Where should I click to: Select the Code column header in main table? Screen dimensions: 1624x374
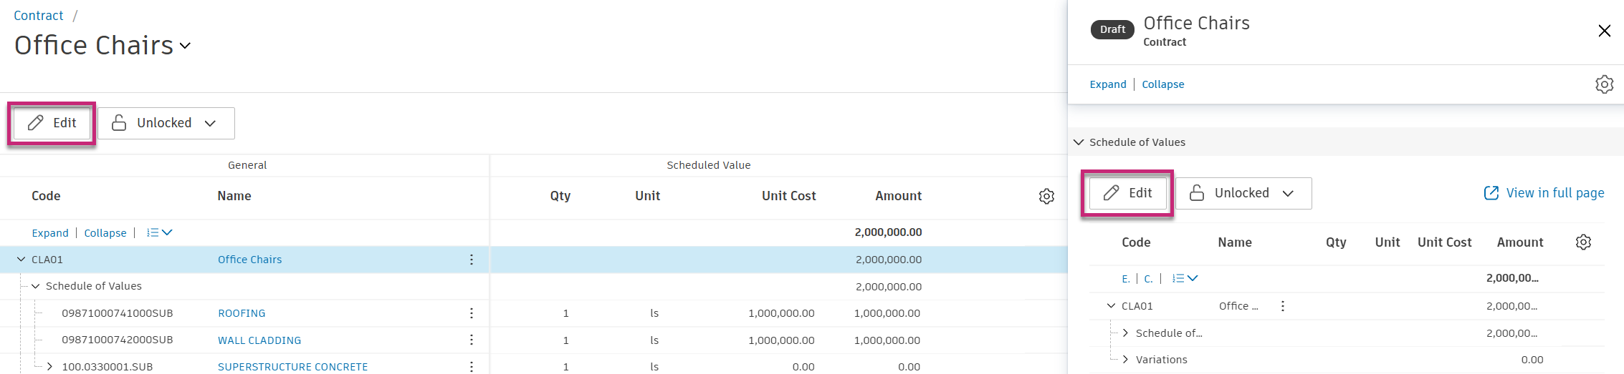tap(46, 196)
